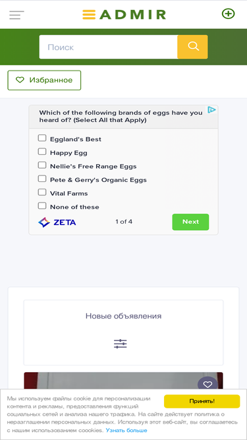Open the listing filter sliders icon
This screenshot has width=247, height=440.
click(x=121, y=344)
